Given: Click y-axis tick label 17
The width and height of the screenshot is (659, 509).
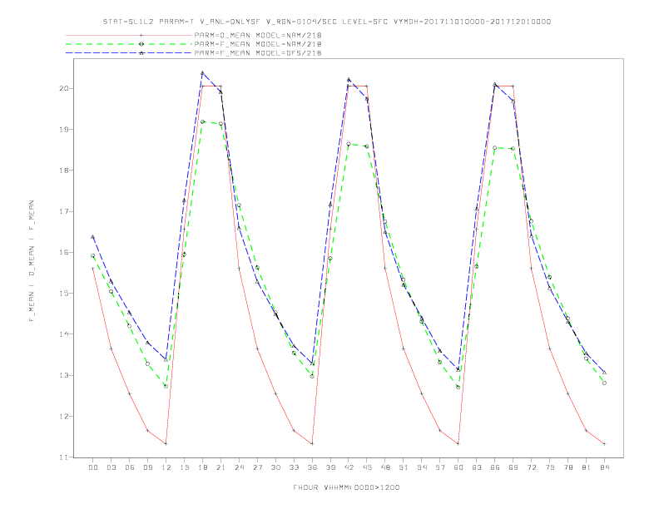Looking at the screenshot, I should click(x=64, y=211).
